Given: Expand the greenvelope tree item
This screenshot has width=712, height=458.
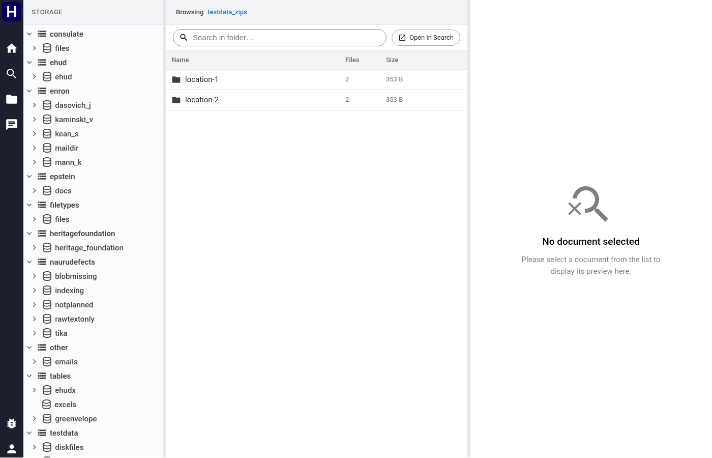Looking at the screenshot, I should coord(34,419).
